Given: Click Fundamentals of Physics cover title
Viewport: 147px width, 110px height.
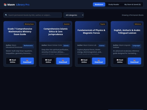Looking at the screenshot, I should tap(91, 32).
